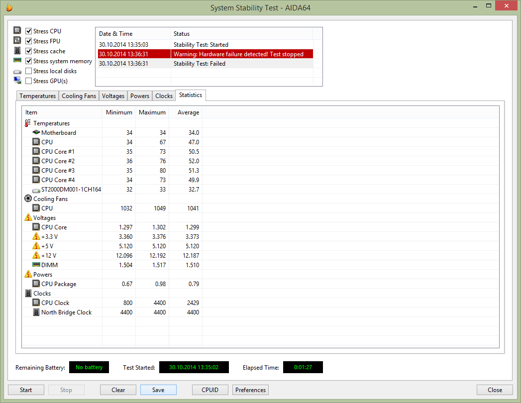Click the Average column header
Screen dimensions: 521x403
pos(186,112)
